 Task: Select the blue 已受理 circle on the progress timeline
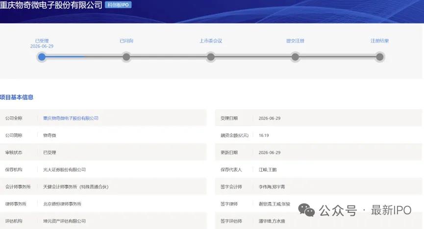pos(42,57)
